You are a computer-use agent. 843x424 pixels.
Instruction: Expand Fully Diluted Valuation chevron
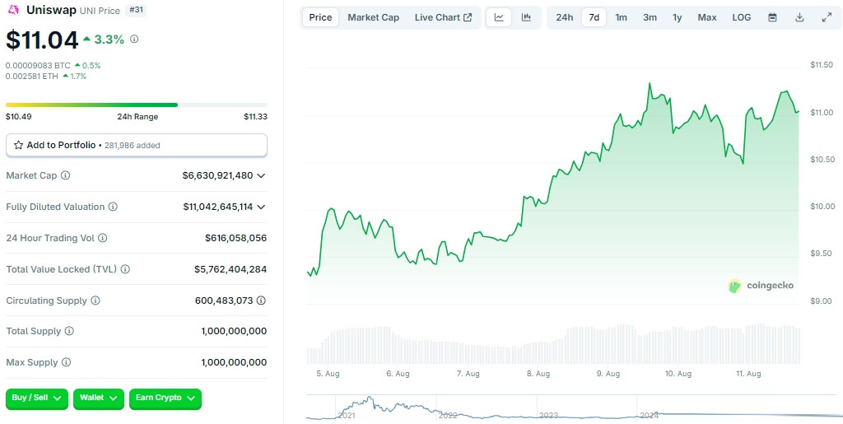coord(261,207)
